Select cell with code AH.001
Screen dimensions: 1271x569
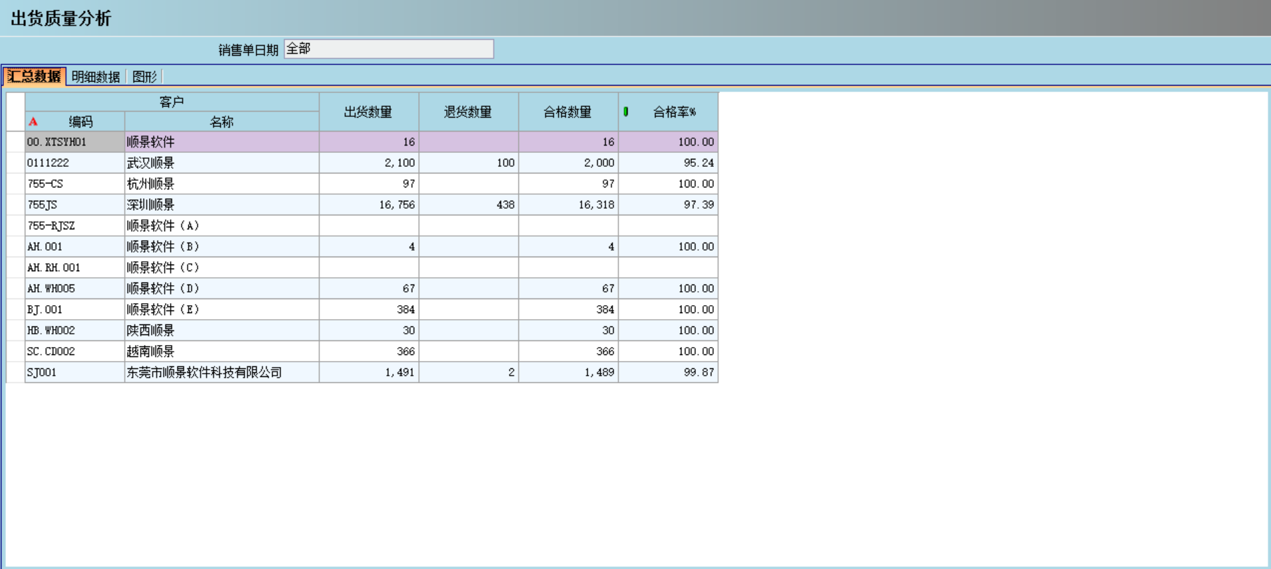tap(74, 247)
